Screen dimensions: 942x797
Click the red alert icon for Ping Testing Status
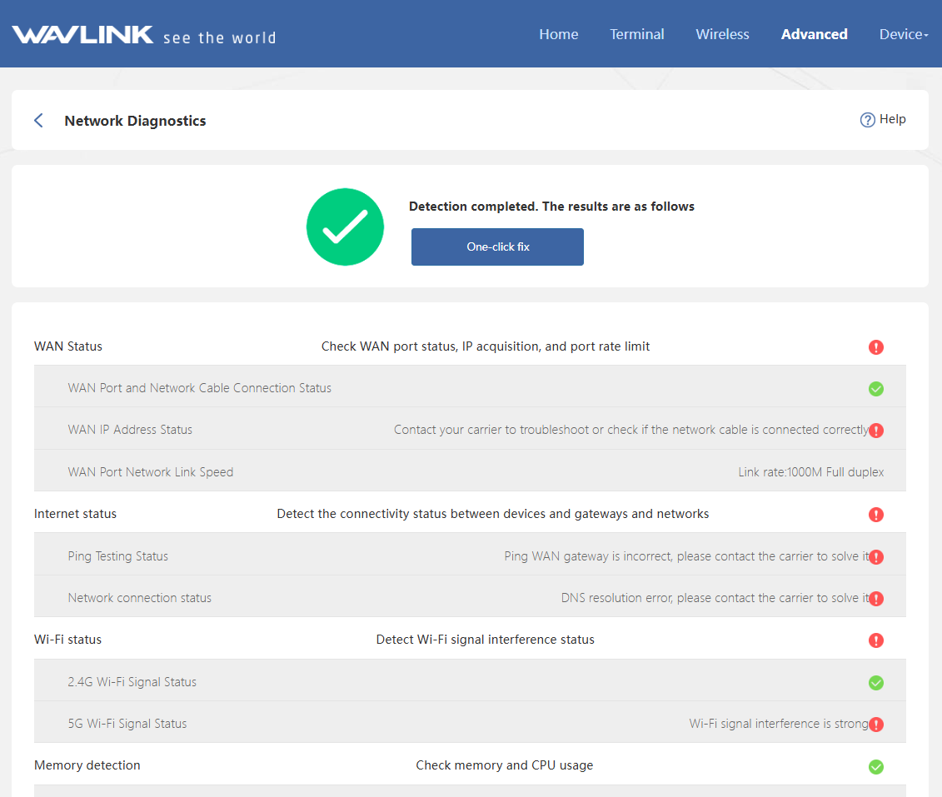[876, 557]
